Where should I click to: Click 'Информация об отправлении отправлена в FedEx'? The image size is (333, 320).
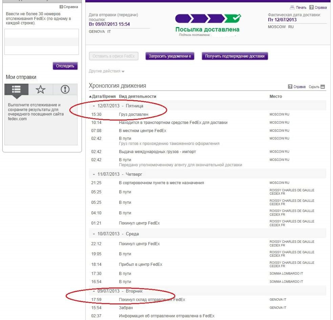167,316
